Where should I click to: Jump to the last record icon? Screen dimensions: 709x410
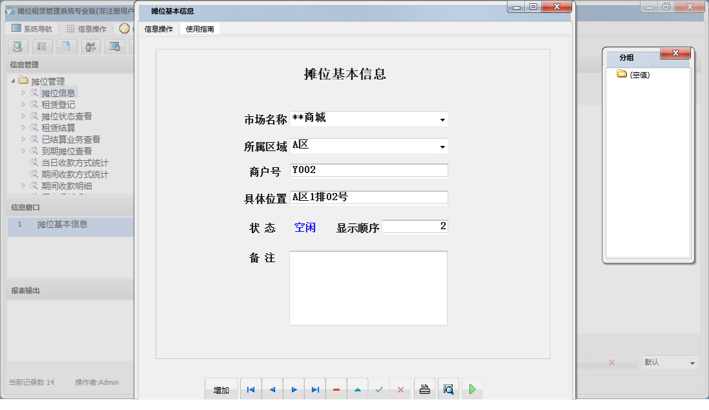point(315,389)
